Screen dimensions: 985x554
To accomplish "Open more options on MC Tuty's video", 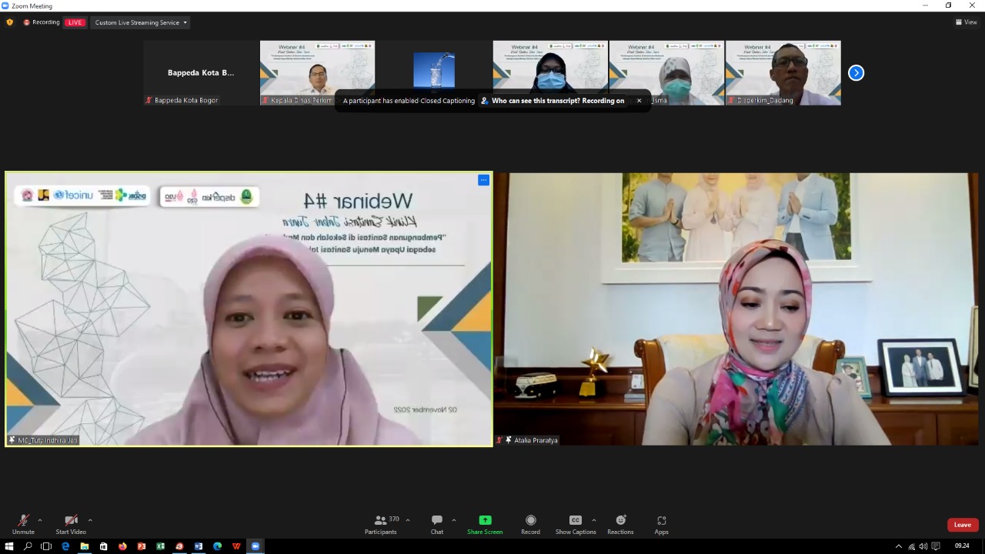I will click(x=483, y=180).
